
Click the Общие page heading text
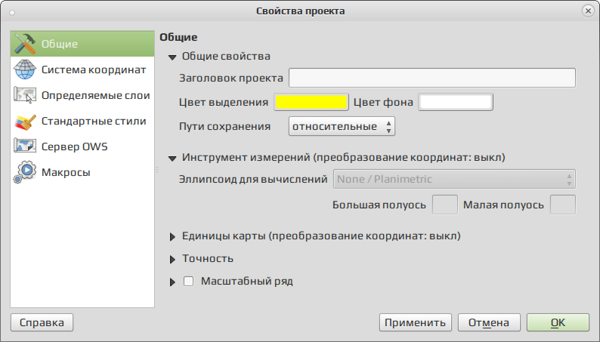[178, 37]
